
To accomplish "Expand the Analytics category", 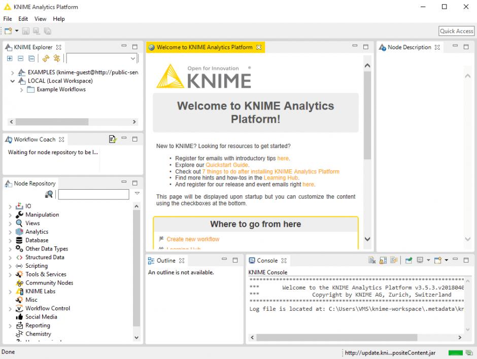I will click(x=10, y=232).
